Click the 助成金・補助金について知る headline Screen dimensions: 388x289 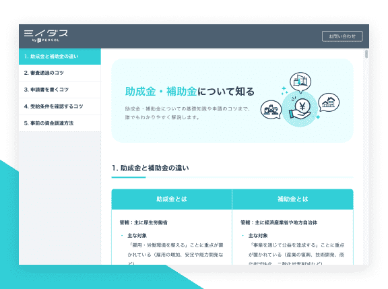coord(190,92)
